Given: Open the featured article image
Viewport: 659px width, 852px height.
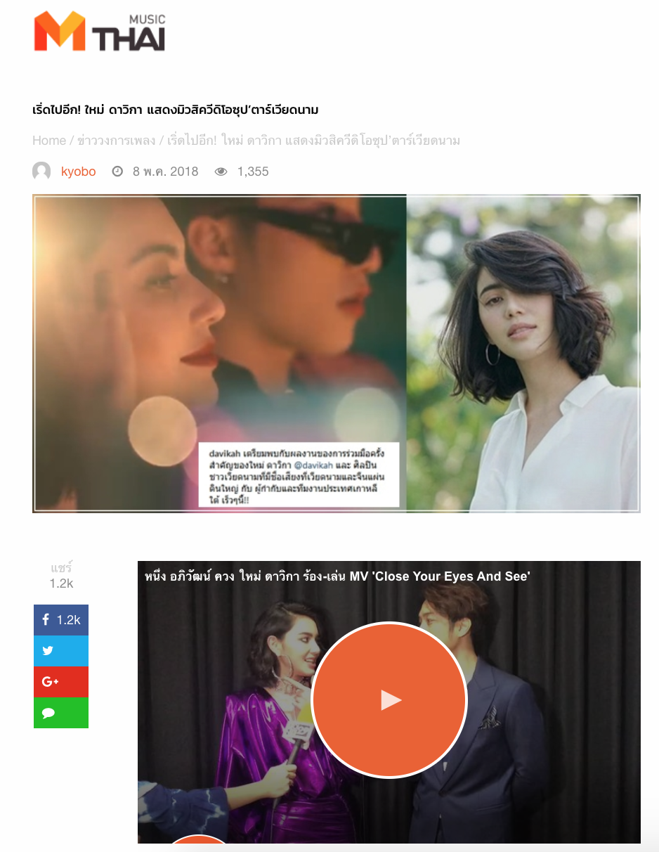Looking at the screenshot, I should tap(337, 354).
